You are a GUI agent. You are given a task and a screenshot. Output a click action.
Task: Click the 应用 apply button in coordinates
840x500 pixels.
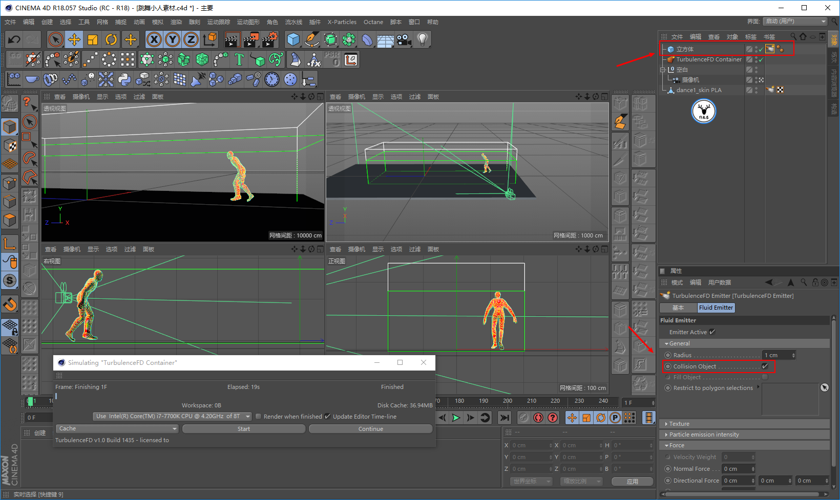[x=633, y=482]
